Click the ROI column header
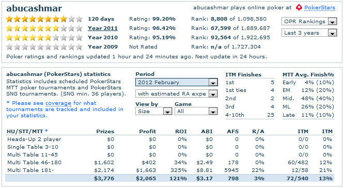Viewport: 344px width, 188px height. tap(181, 131)
